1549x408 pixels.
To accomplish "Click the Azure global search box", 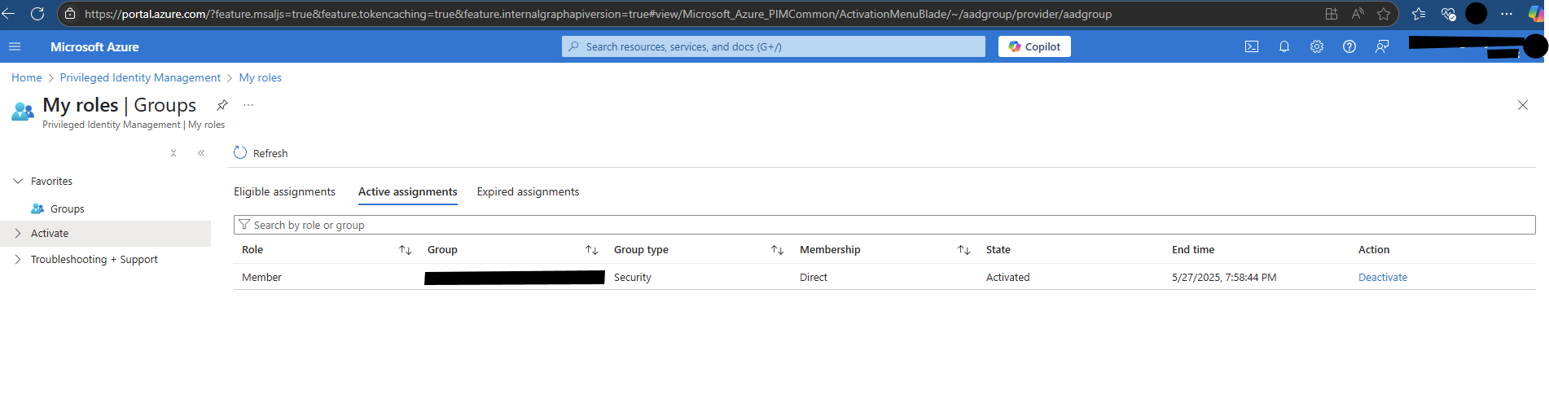I will point(774,46).
